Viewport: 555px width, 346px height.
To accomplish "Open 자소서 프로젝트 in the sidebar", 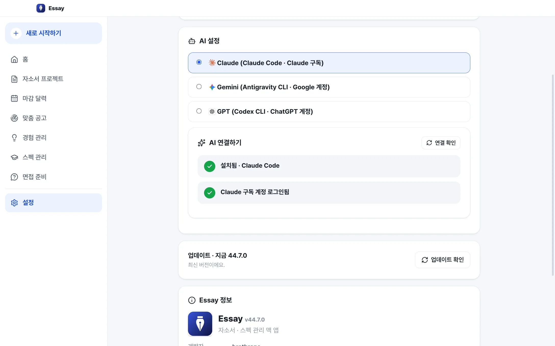I will pyautogui.click(x=54, y=79).
